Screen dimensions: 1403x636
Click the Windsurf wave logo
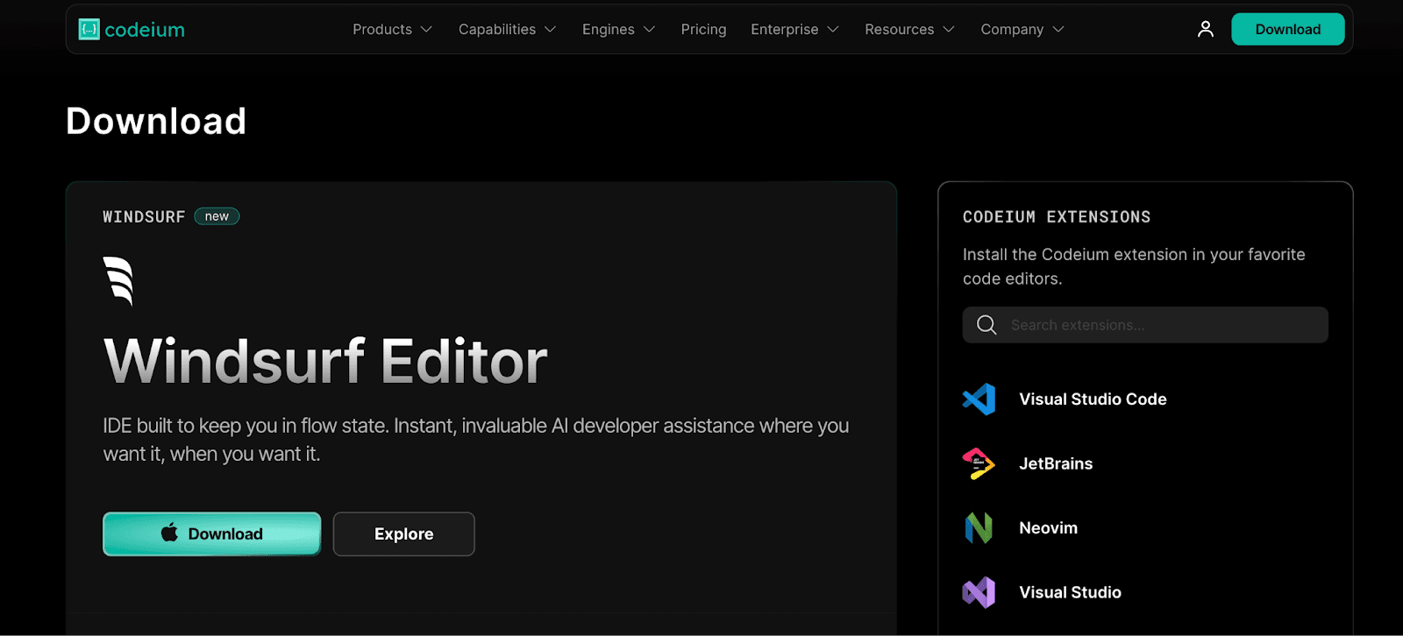point(118,280)
